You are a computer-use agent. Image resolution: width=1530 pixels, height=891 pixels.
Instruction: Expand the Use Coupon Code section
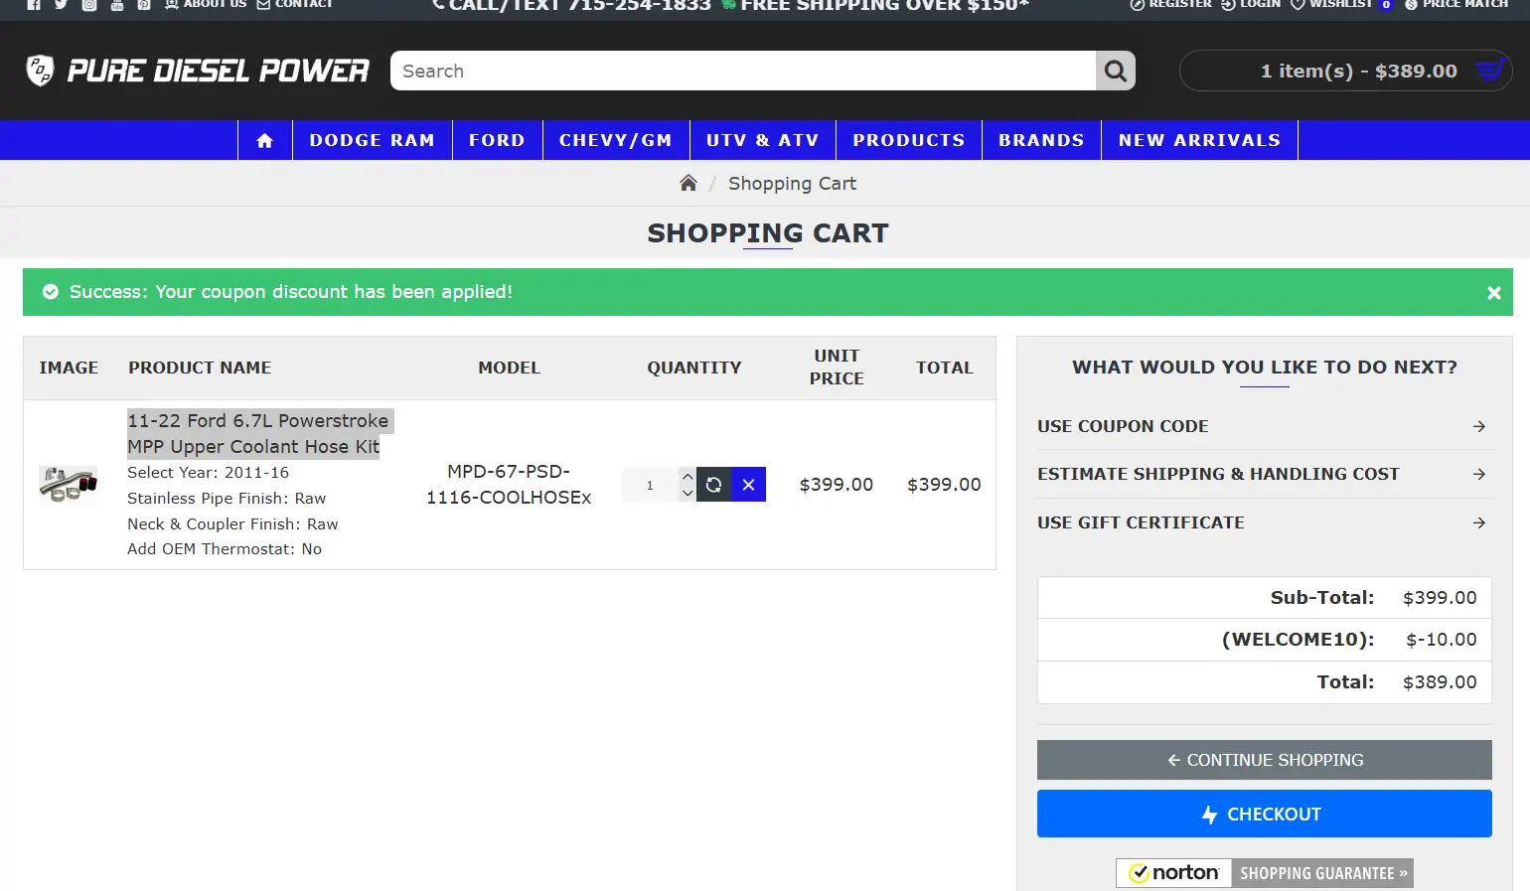1262,426
